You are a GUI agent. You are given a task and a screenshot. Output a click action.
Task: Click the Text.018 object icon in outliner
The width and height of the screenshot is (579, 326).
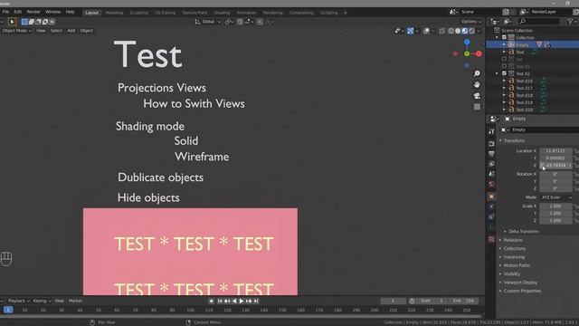[511, 95]
